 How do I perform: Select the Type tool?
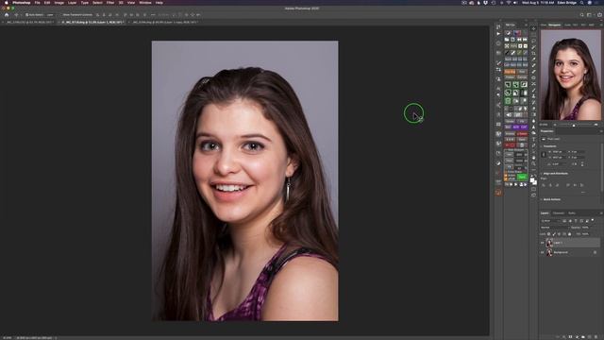pos(533,139)
